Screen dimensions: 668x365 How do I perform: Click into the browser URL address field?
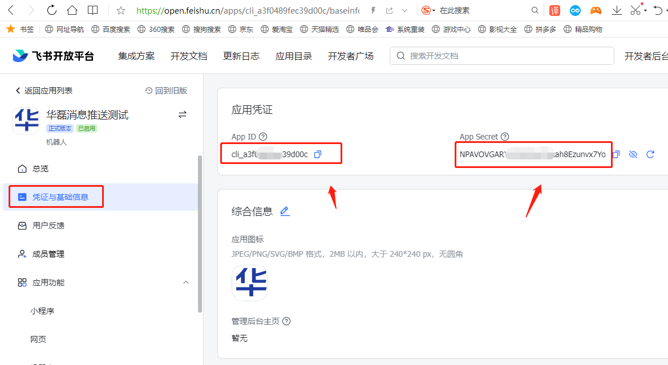[248, 11]
